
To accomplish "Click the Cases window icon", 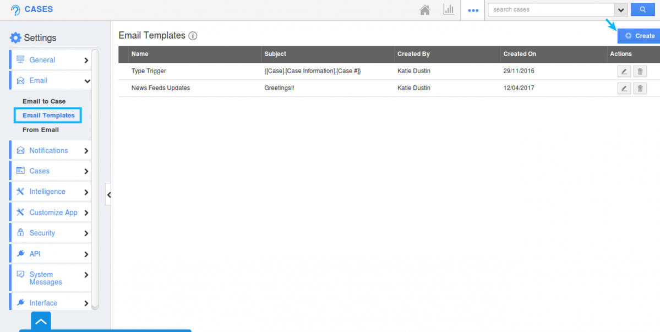I will click(x=20, y=171).
